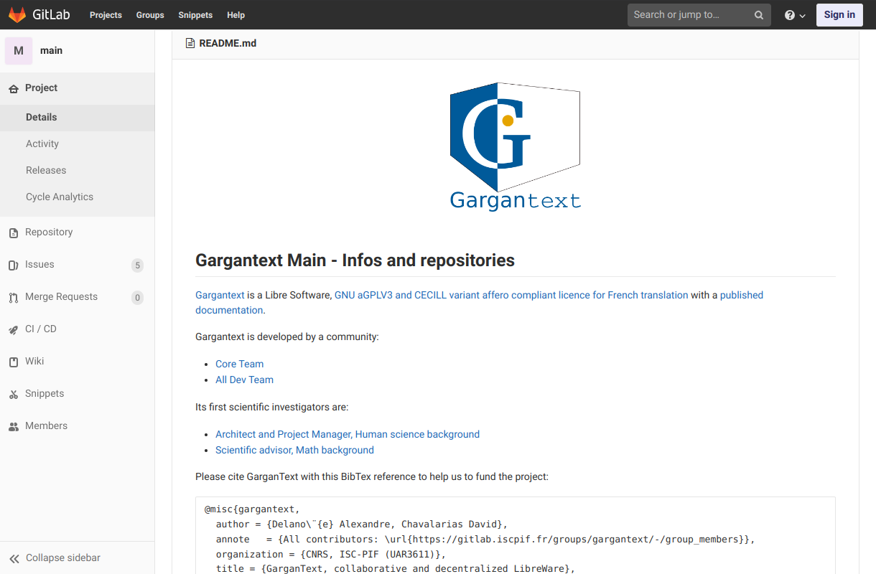Click the BibTex annote line

point(485,540)
